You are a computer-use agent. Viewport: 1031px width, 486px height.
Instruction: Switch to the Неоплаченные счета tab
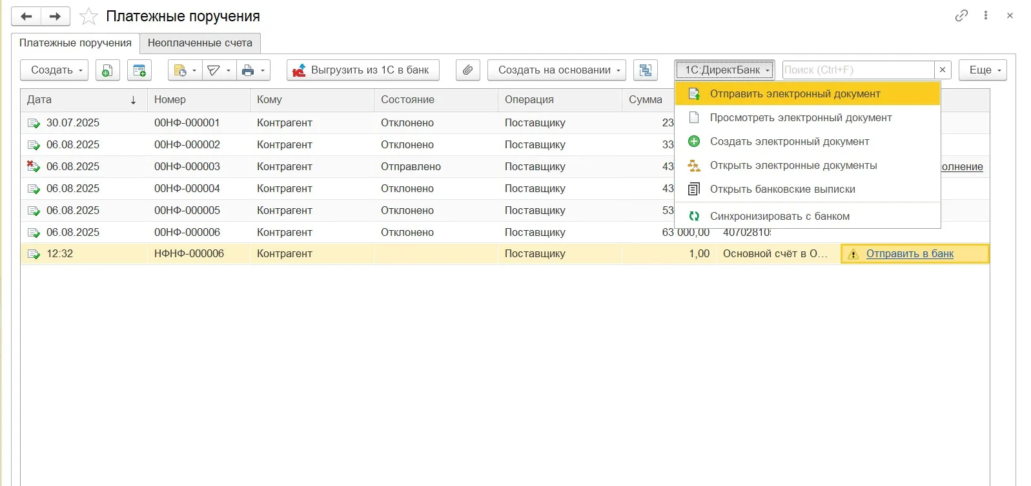[200, 43]
